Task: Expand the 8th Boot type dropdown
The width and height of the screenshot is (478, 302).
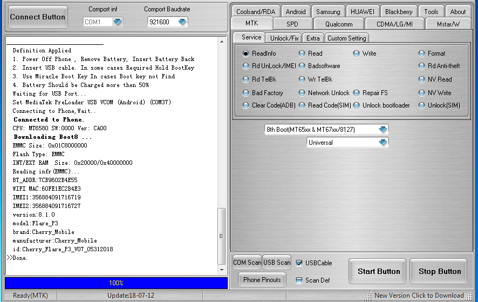Action: pos(383,130)
